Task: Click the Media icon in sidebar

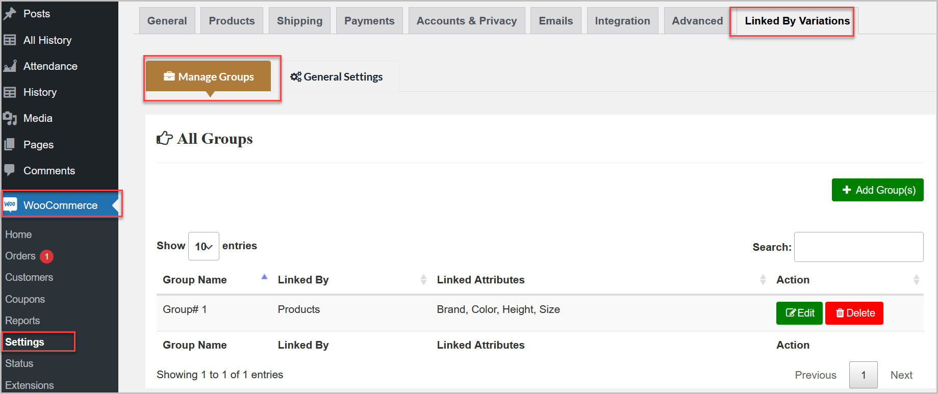Action: coord(10,118)
